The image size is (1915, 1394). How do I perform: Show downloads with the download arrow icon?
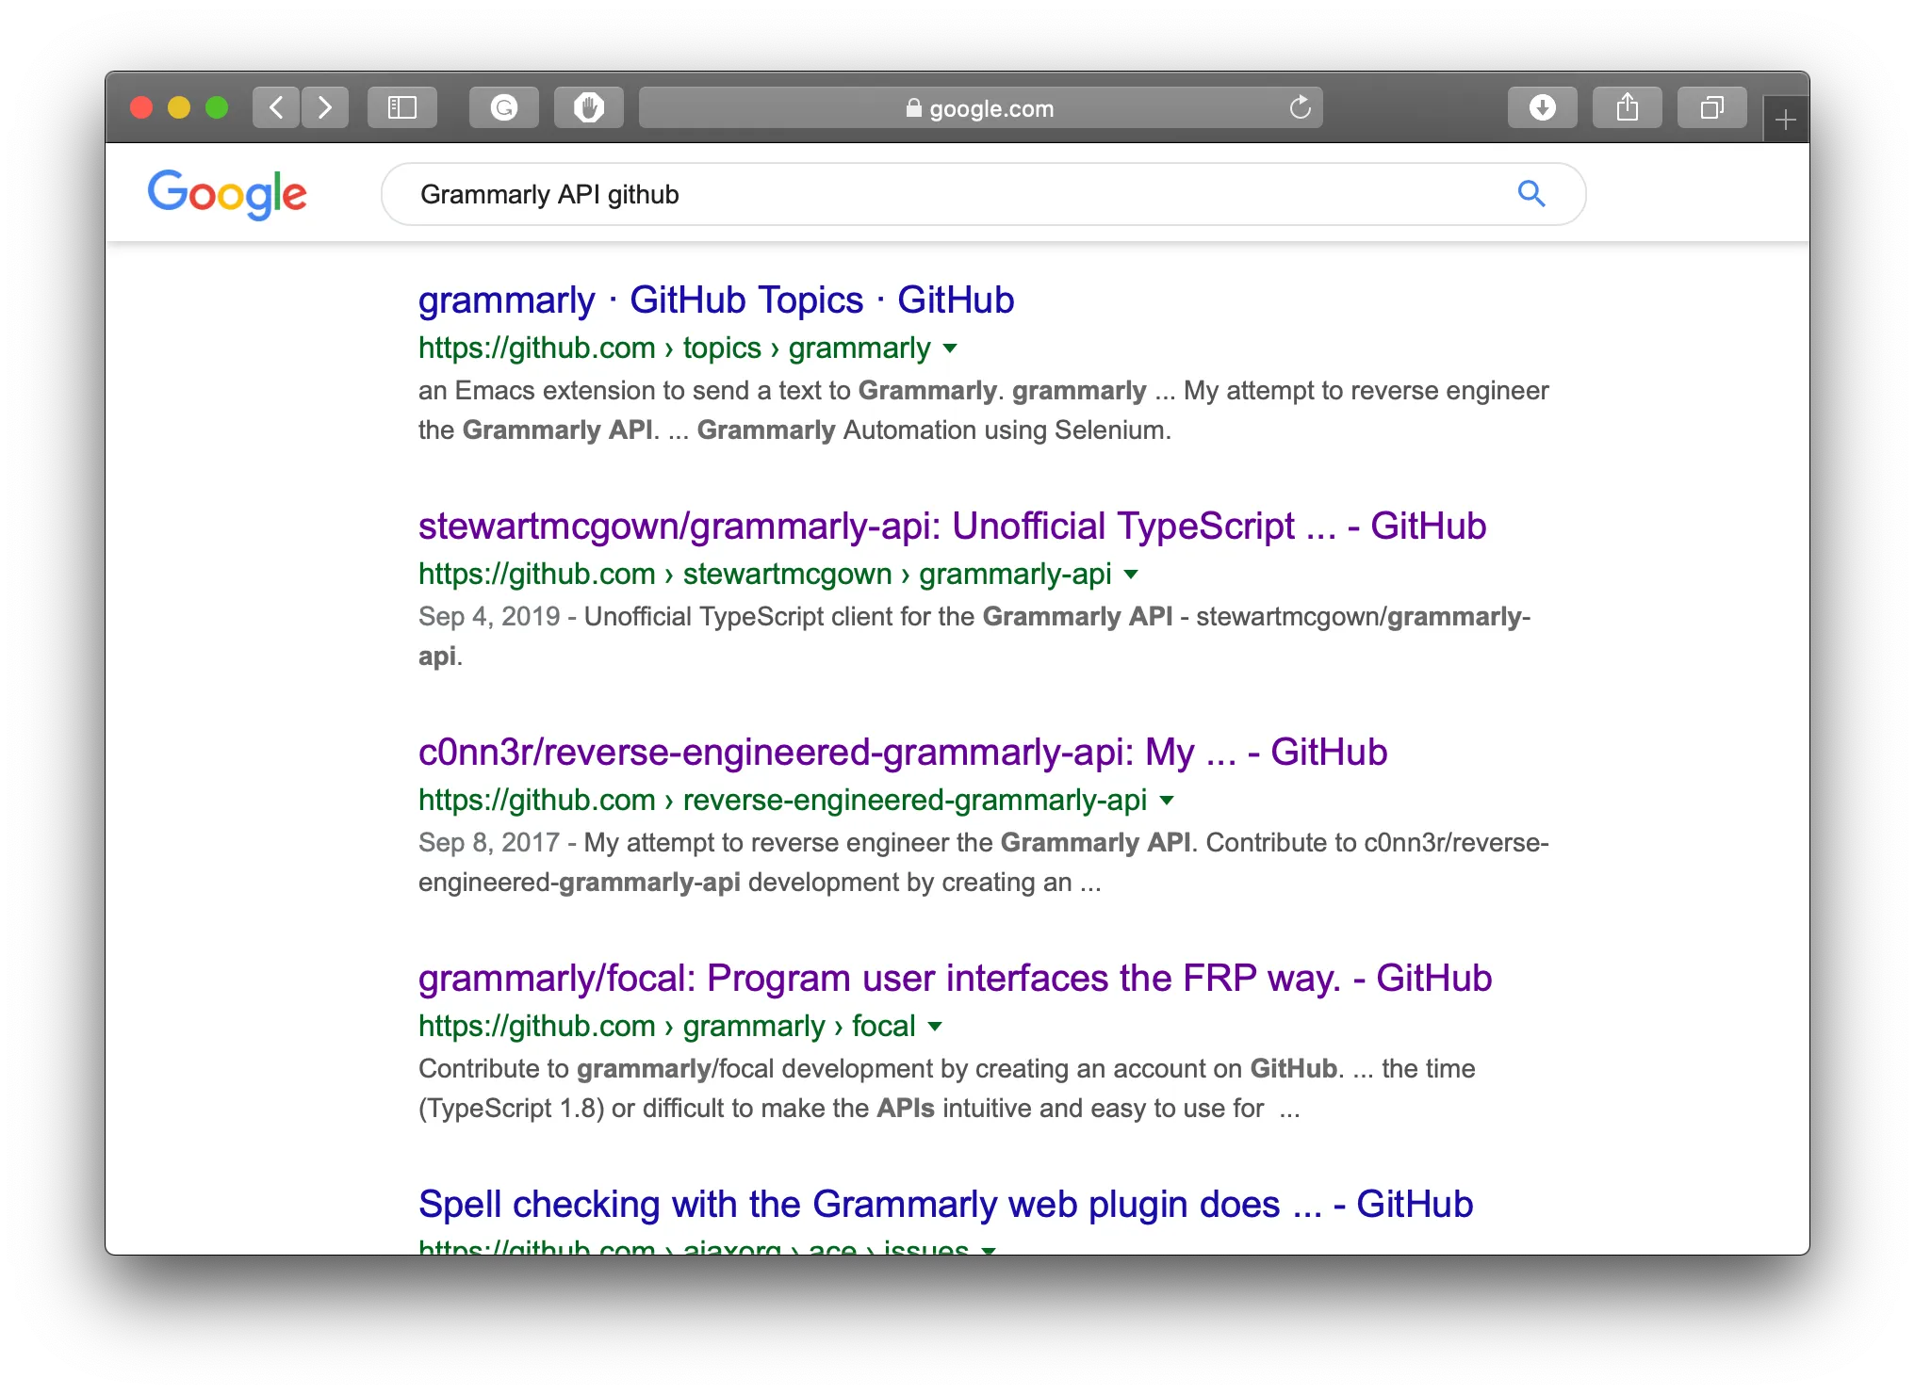coord(1542,107)
